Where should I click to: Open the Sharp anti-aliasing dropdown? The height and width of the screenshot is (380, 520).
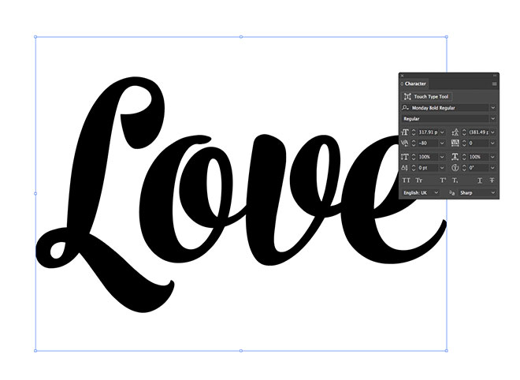[493, 192]
